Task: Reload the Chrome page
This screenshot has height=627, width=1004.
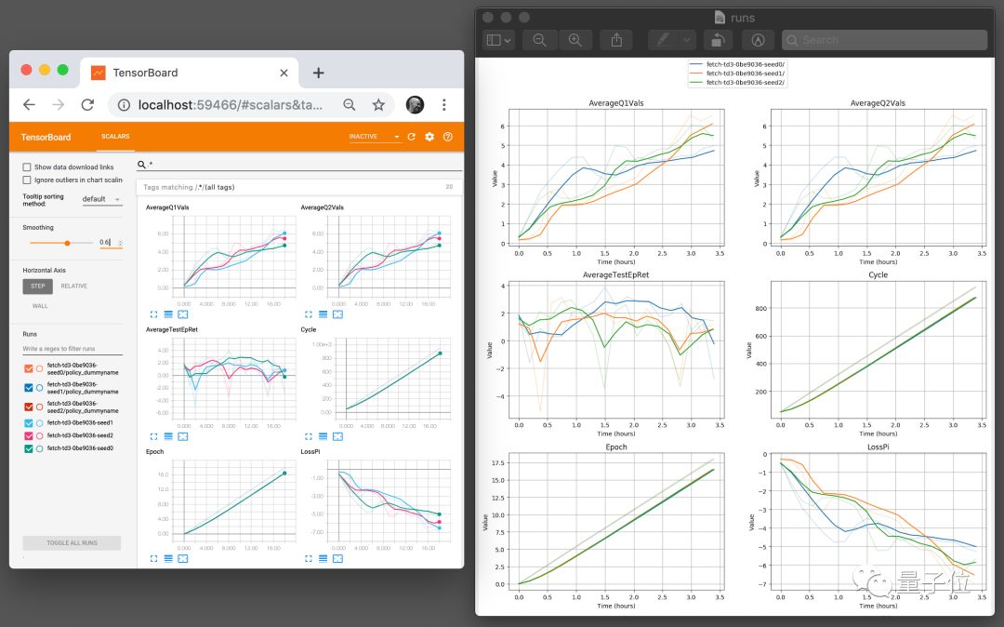Action: click(87, 104)
